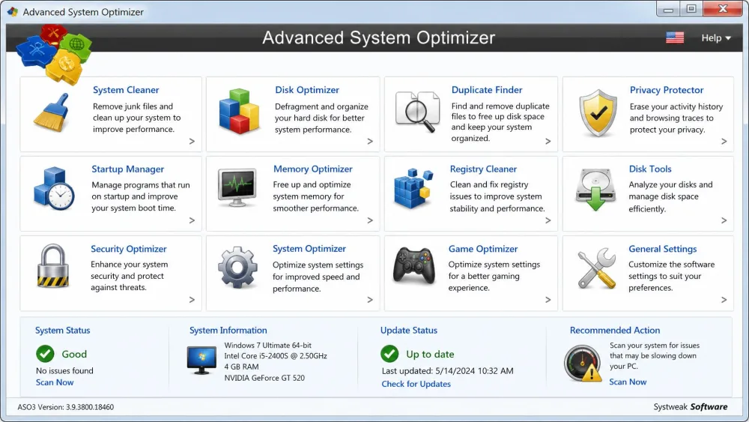Click the Disk Tools hard drive icon
The width and height of the screenshot is (749, 422).
tap(595, 190)
